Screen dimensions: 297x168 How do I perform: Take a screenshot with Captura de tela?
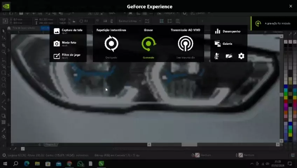point(68,31)
